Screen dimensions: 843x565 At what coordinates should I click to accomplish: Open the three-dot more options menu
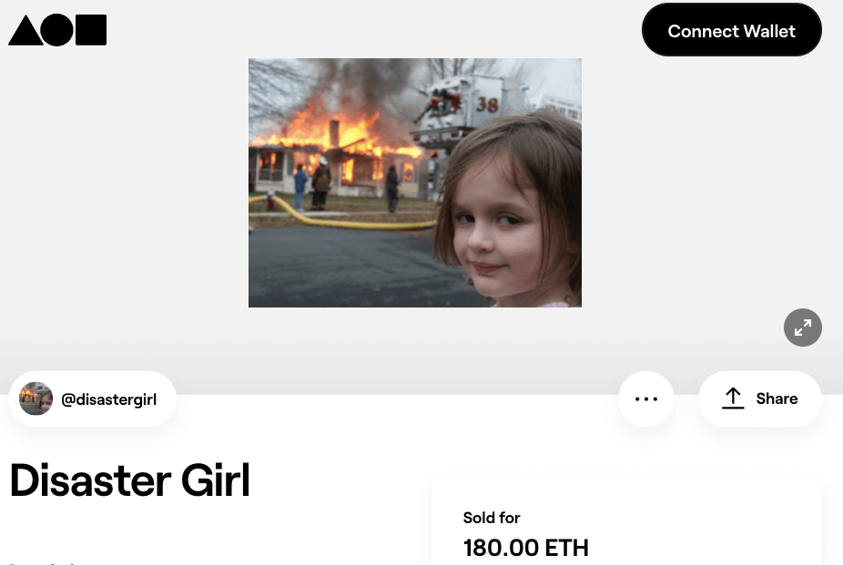point(646,399)
